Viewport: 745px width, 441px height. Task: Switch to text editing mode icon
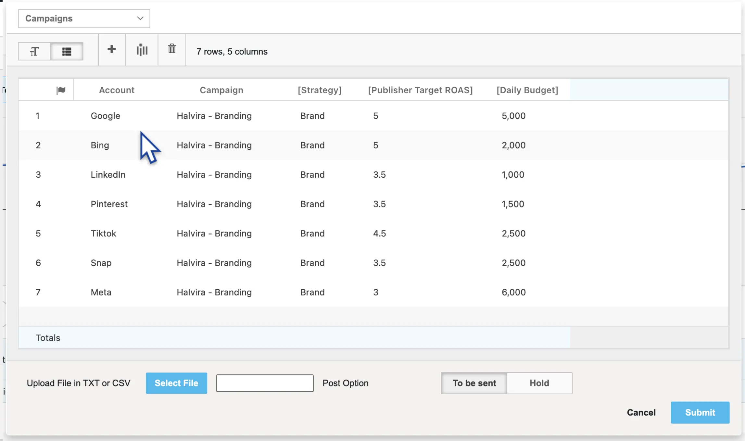click(x=34, y=51)
